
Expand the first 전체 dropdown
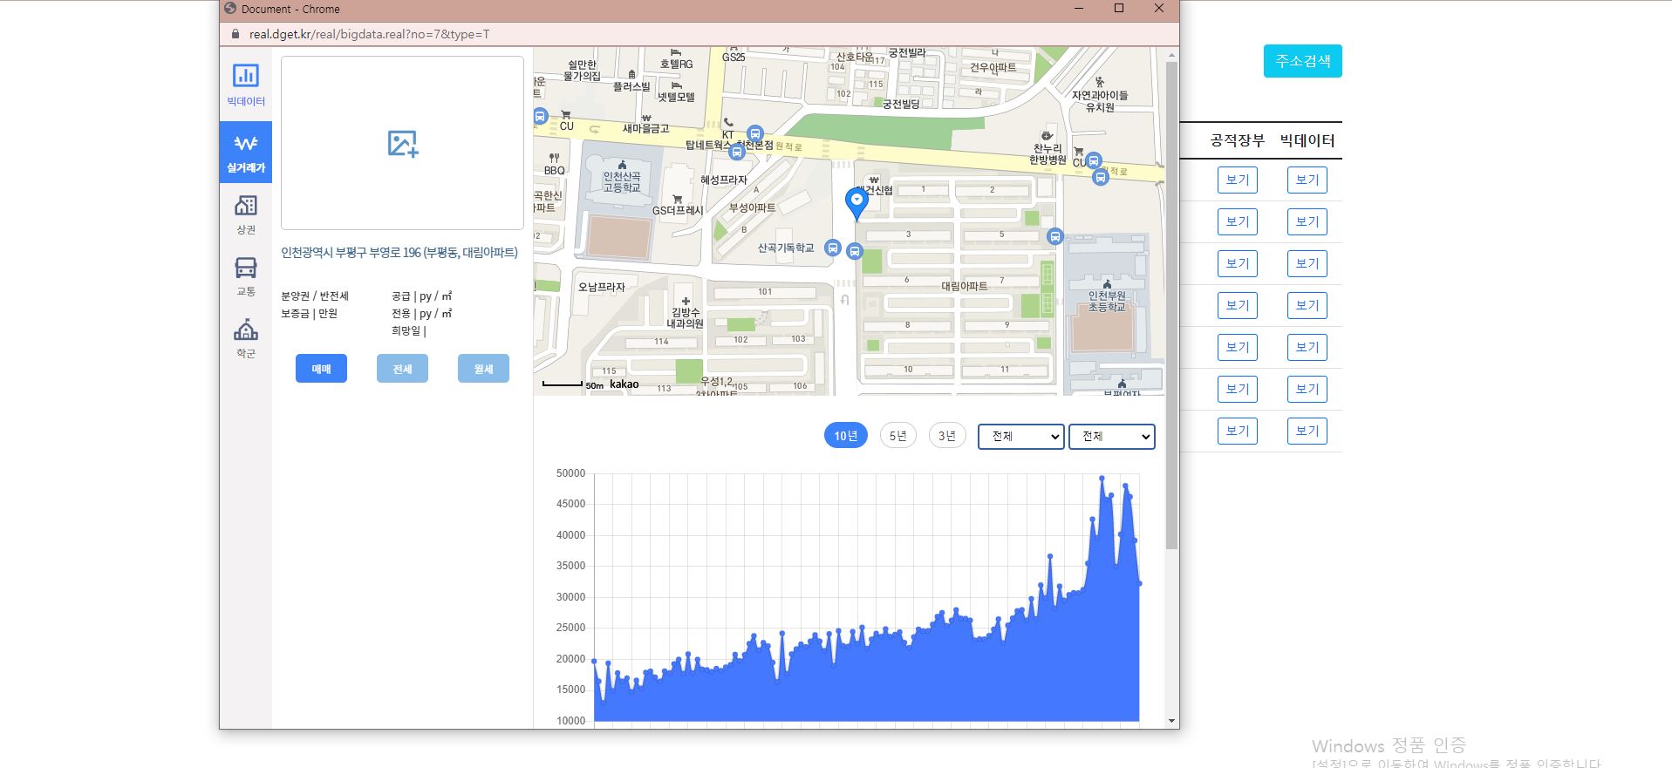1020,436
